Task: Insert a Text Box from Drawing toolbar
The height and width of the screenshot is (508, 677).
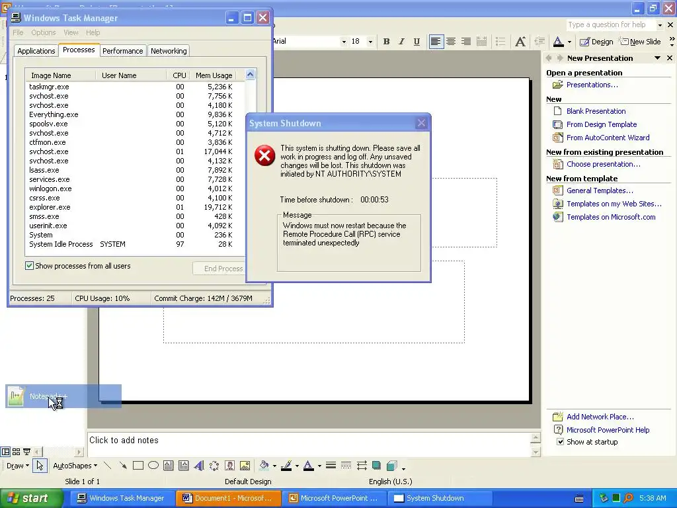Action: (x=169, y=465)
